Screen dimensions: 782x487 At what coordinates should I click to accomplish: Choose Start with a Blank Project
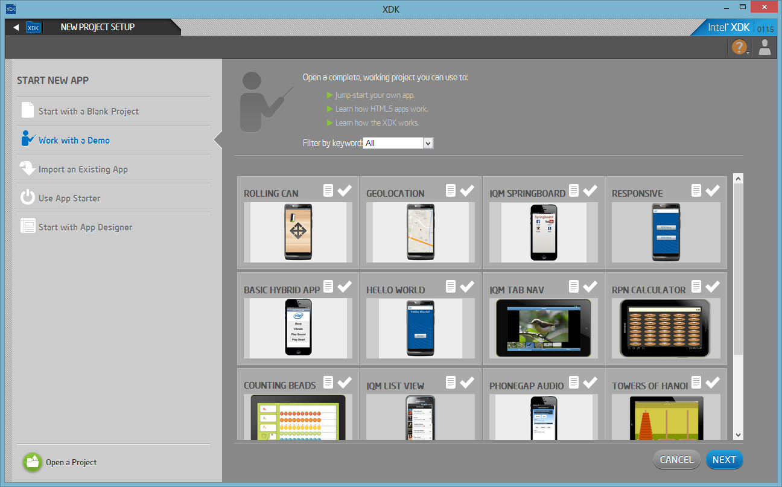[113, 111]
